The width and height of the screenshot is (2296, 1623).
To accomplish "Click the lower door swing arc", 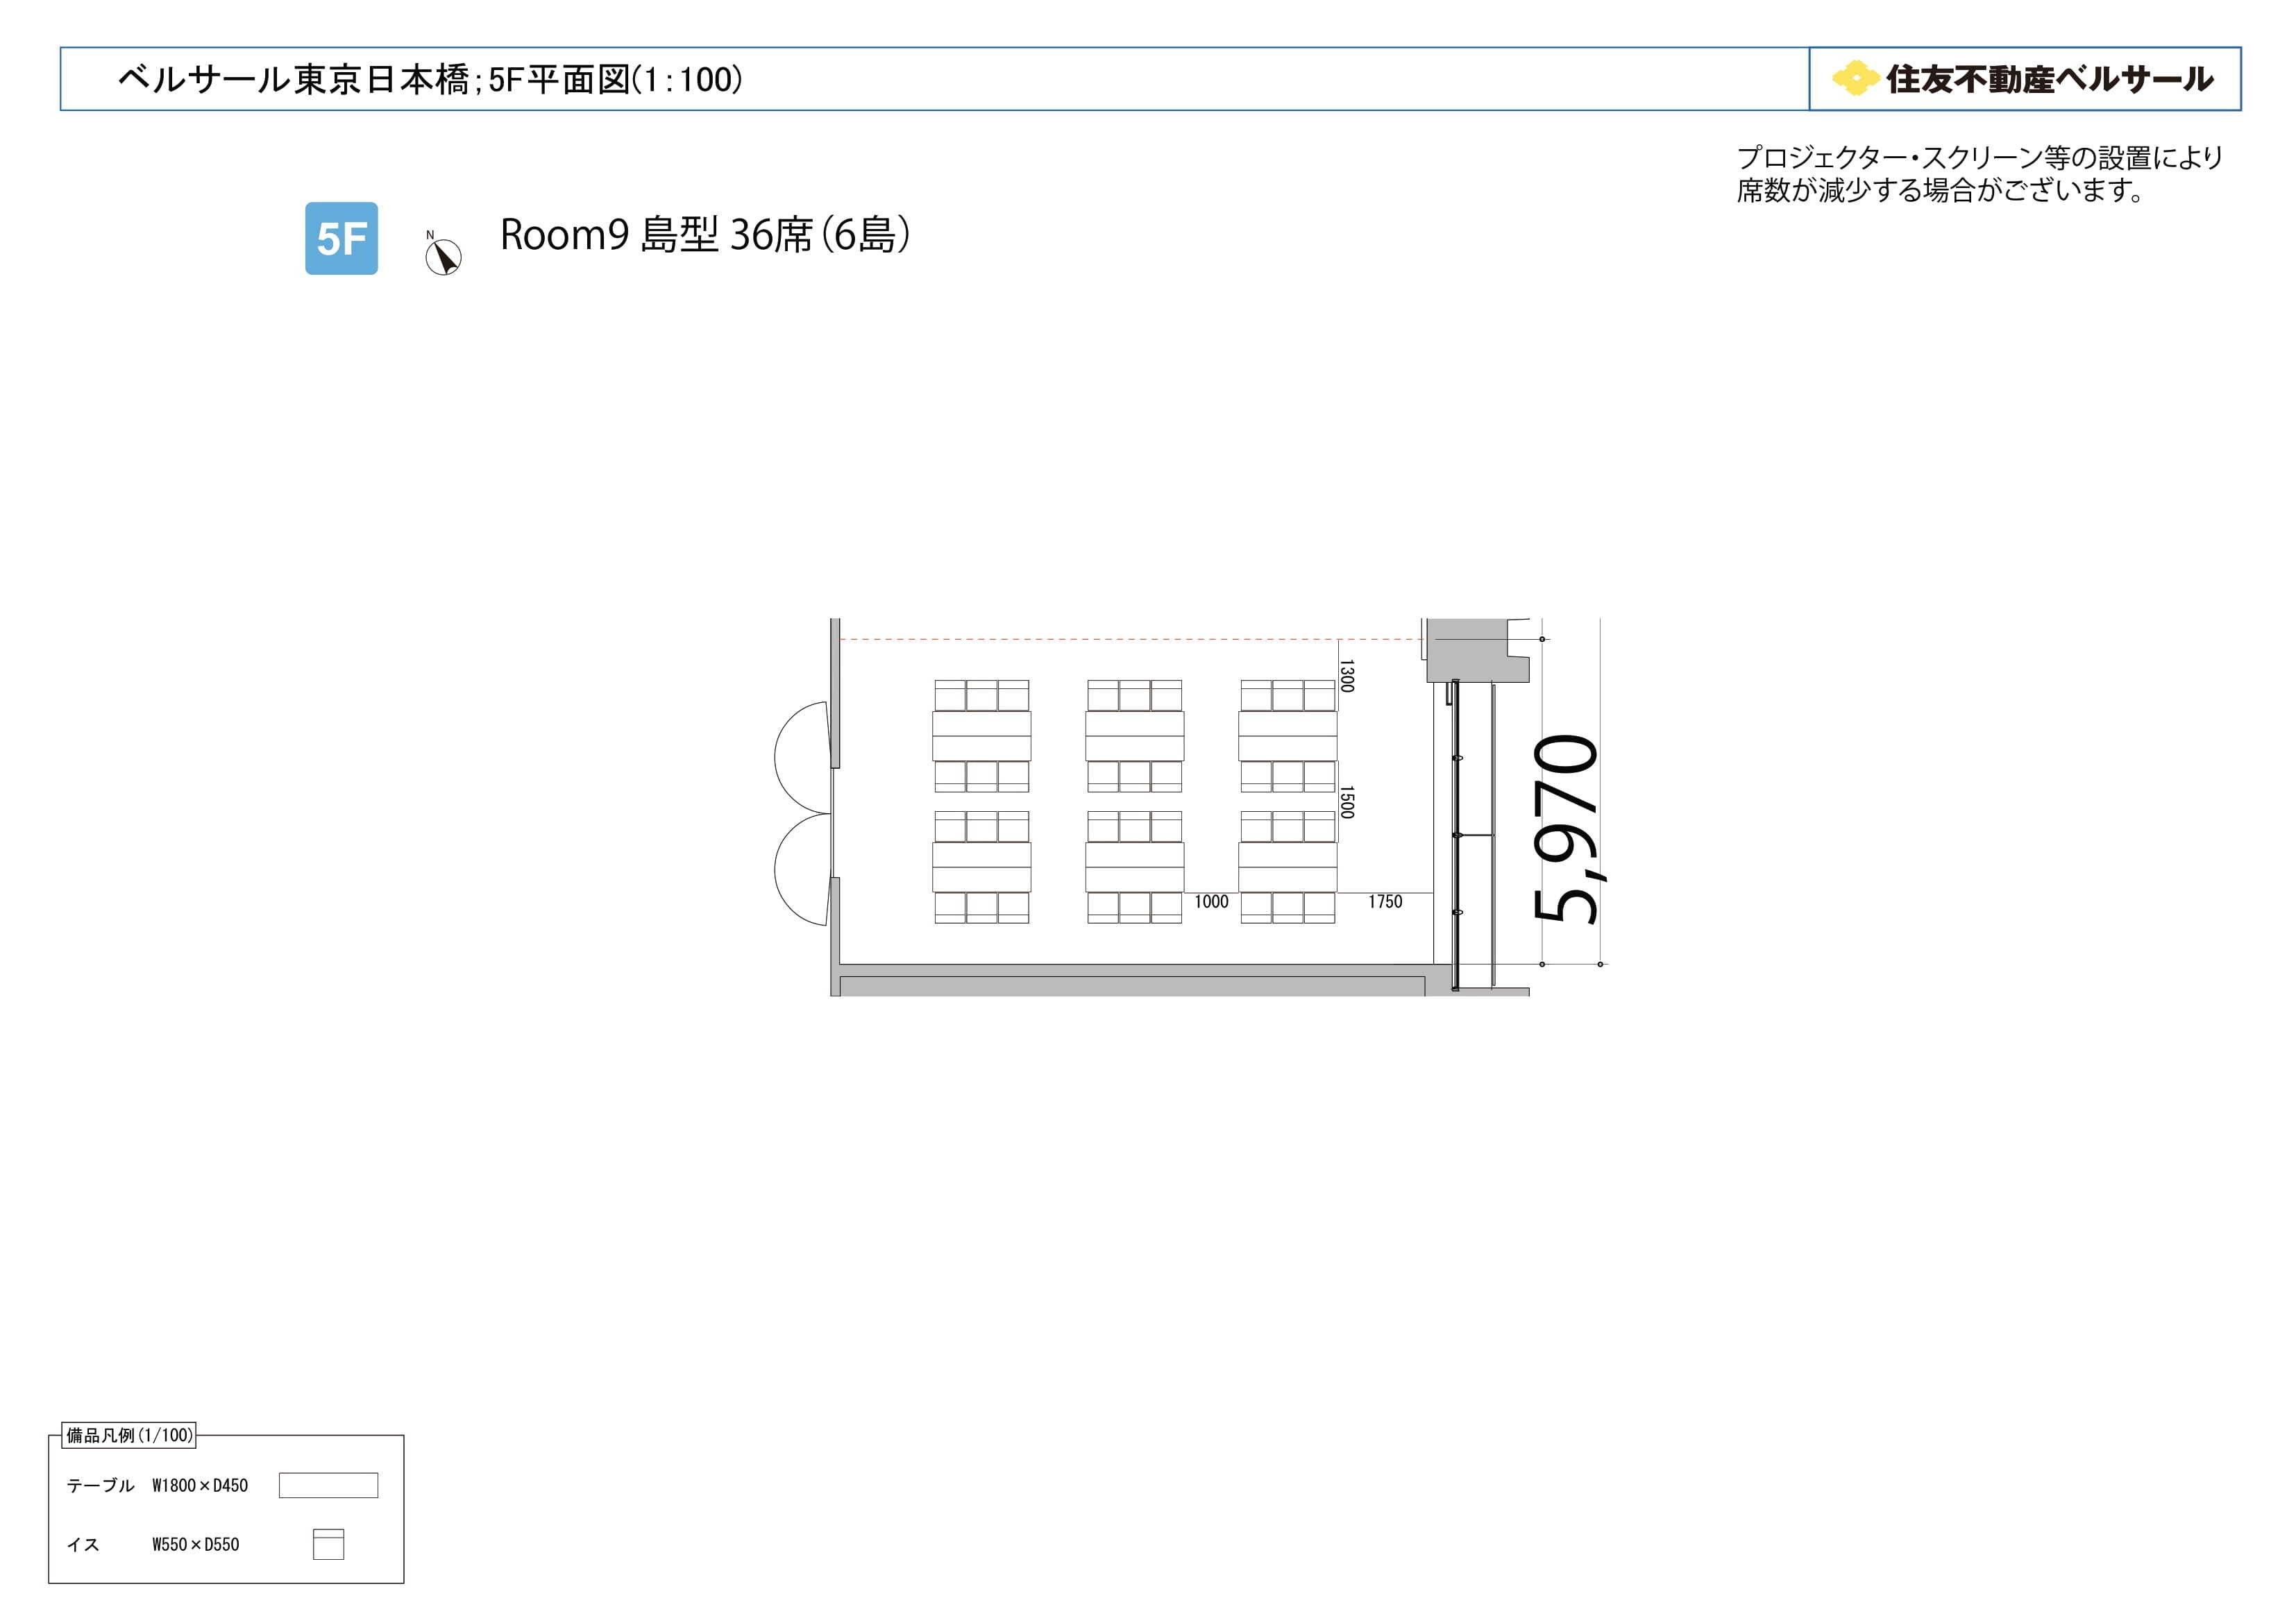I will pos(802,869).
